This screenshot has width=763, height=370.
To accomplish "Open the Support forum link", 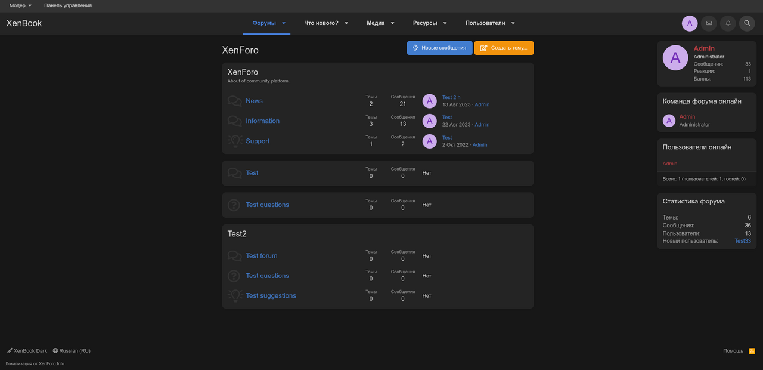I will (258, 141).
